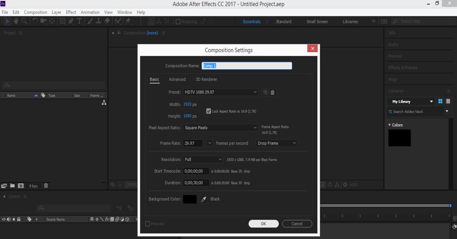This screenshot has width=457, height=239.
Task: Switch to the Standard workspace
Action: 284,22
